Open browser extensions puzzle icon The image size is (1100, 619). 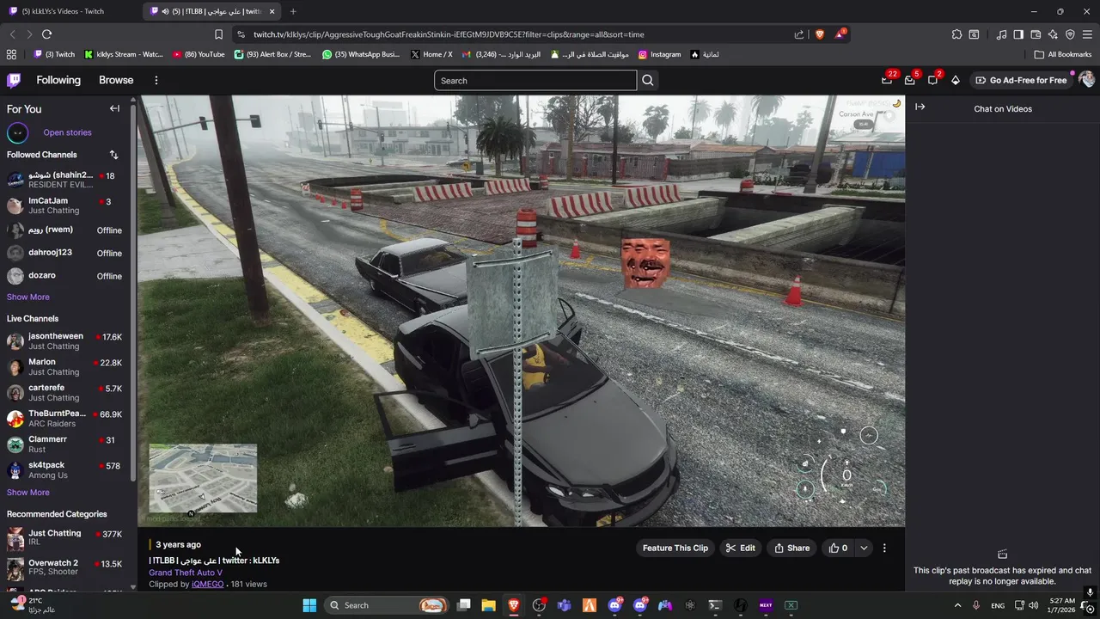coord(956,34)
